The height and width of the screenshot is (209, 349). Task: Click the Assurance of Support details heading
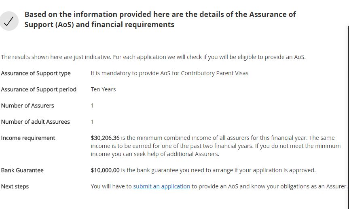[160, 19]
